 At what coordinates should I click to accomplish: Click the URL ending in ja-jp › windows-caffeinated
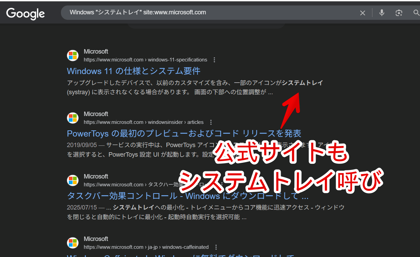coord(146,247)
